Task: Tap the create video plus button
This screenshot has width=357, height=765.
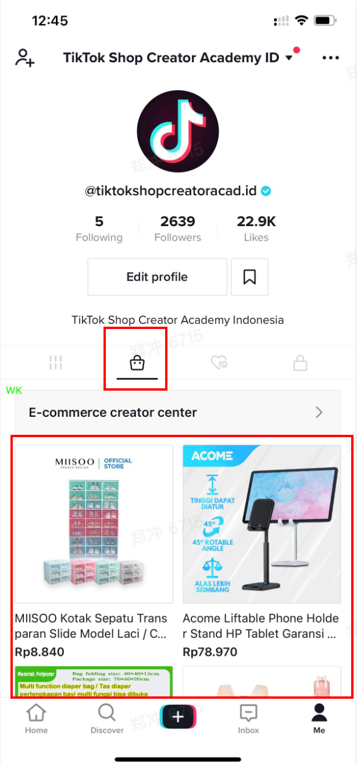Action: (178, 717)
